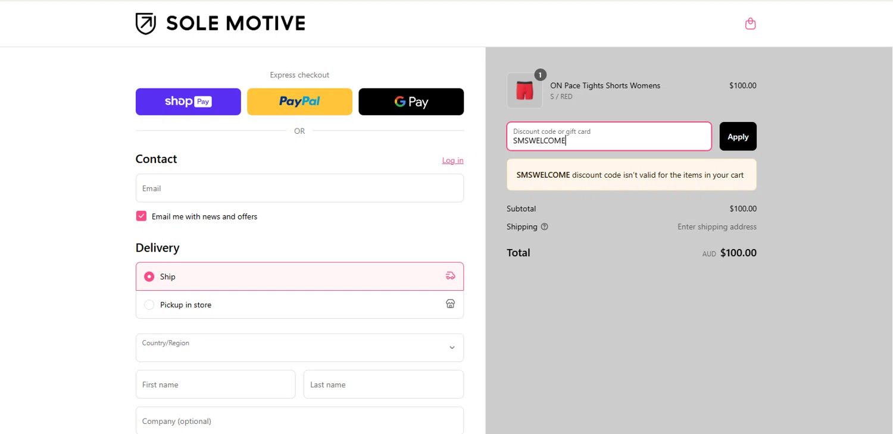Click the Contact section heading
Image resolution: width=893 pixels, height=434 pixels.
click(156, 159)
